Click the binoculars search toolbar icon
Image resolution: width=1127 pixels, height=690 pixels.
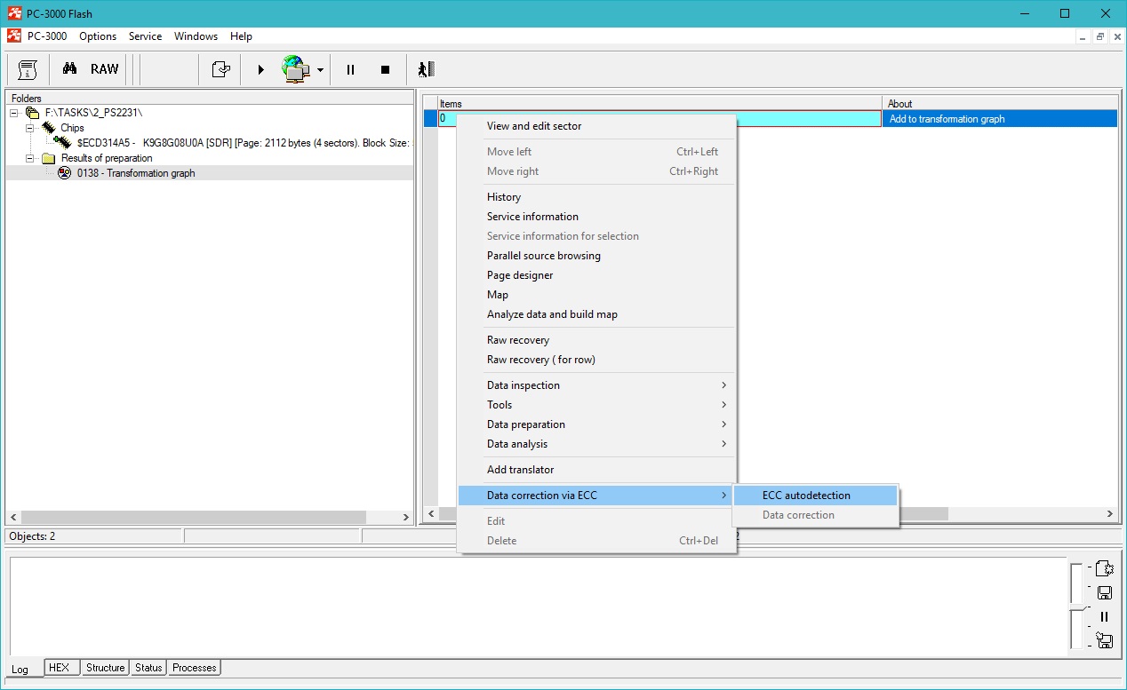[x=69, y=68]
